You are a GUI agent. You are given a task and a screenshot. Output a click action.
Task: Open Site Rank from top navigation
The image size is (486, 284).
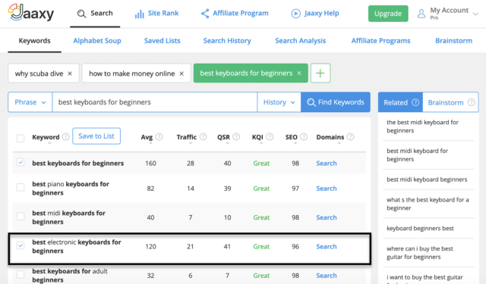click(x=157, y=14)
